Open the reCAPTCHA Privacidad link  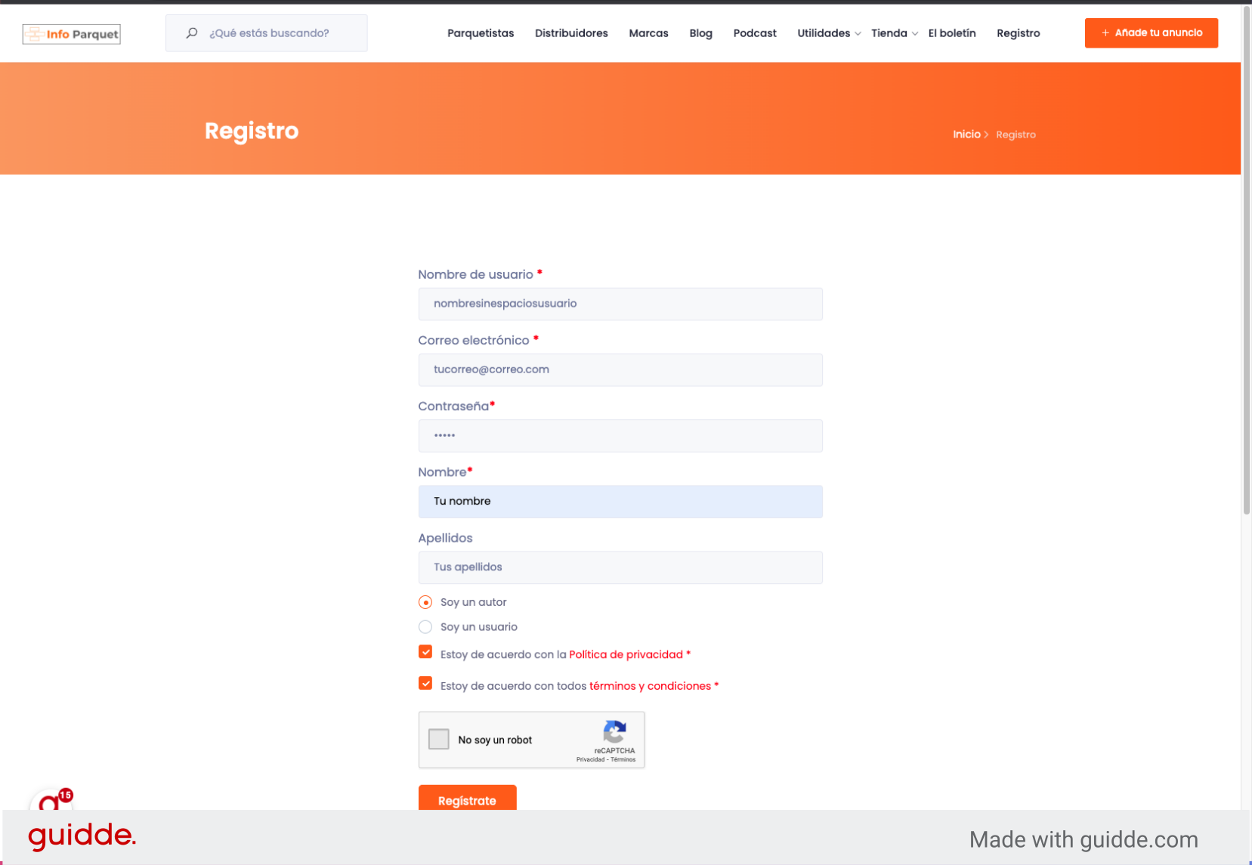click(590, 759)
